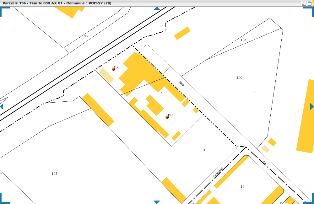This screenshot has height=204, width=314.
Task: Restore the map window using overlapping-squares button
Action: pos(304,3)
